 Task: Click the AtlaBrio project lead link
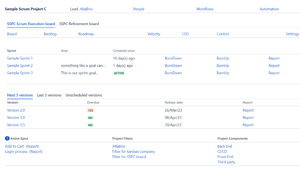click(86, 9)
